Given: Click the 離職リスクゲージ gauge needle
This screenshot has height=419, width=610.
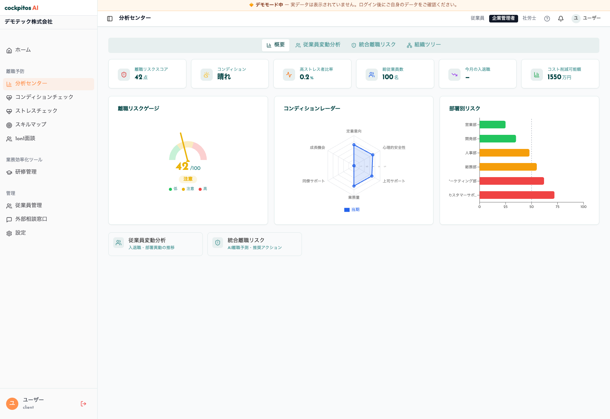Looking at the screenshot, I should 185,147.
